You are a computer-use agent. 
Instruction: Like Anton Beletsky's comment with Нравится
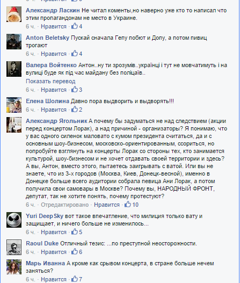54,54
